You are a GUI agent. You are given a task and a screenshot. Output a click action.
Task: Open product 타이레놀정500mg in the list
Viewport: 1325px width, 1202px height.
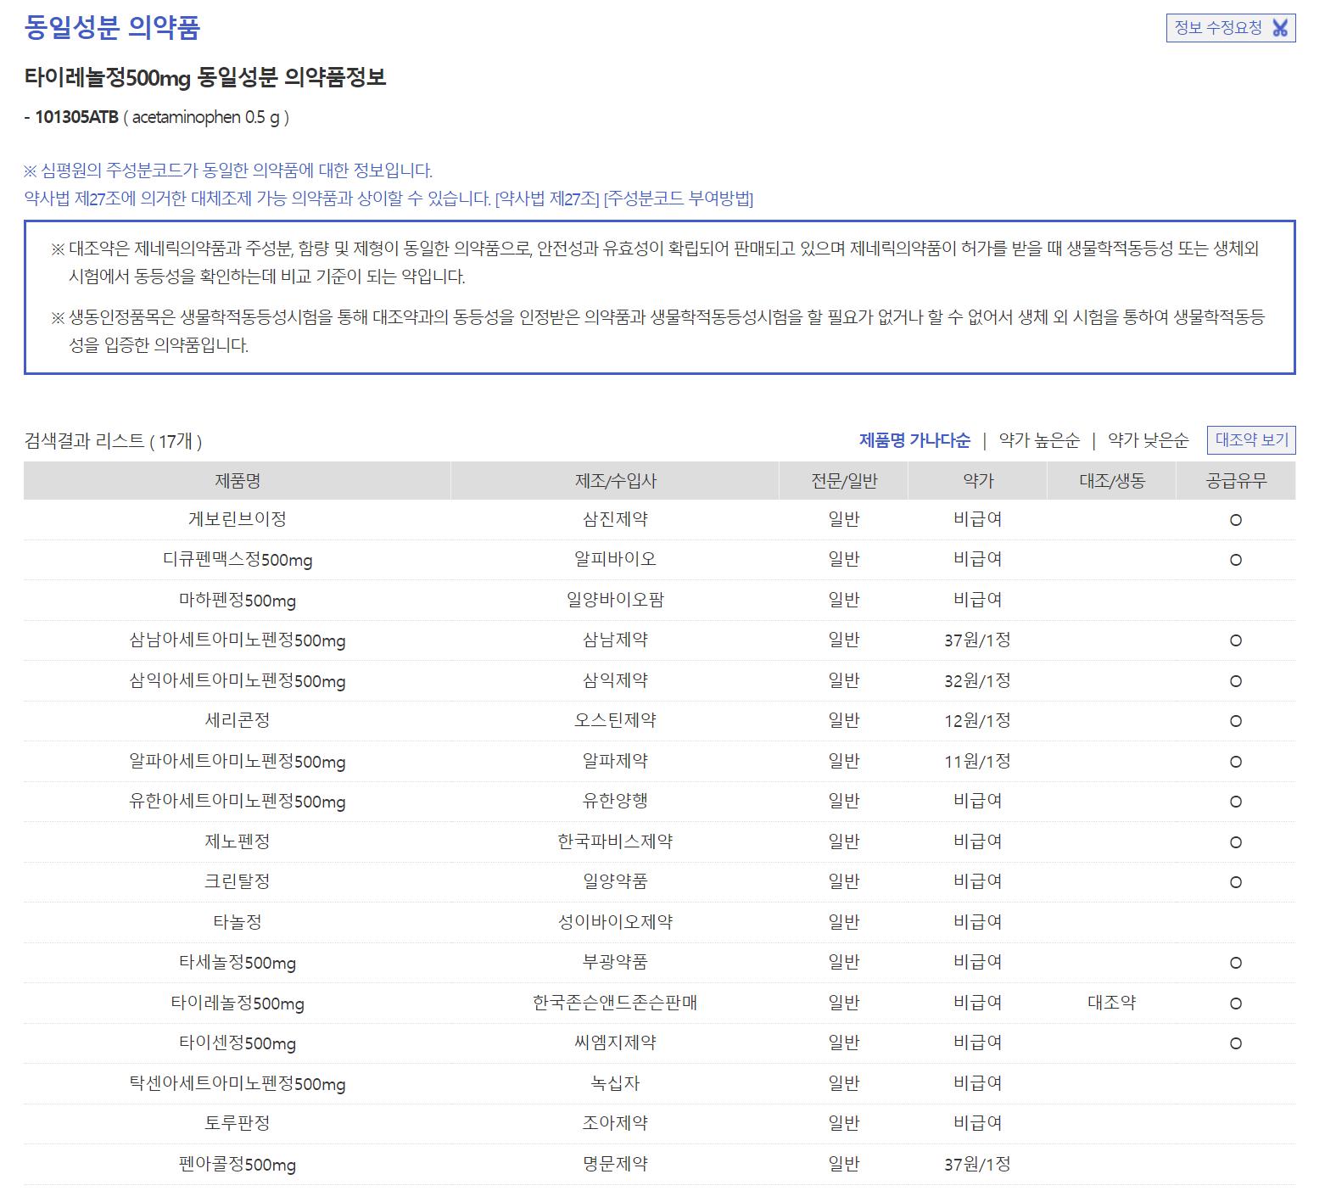238,1004
